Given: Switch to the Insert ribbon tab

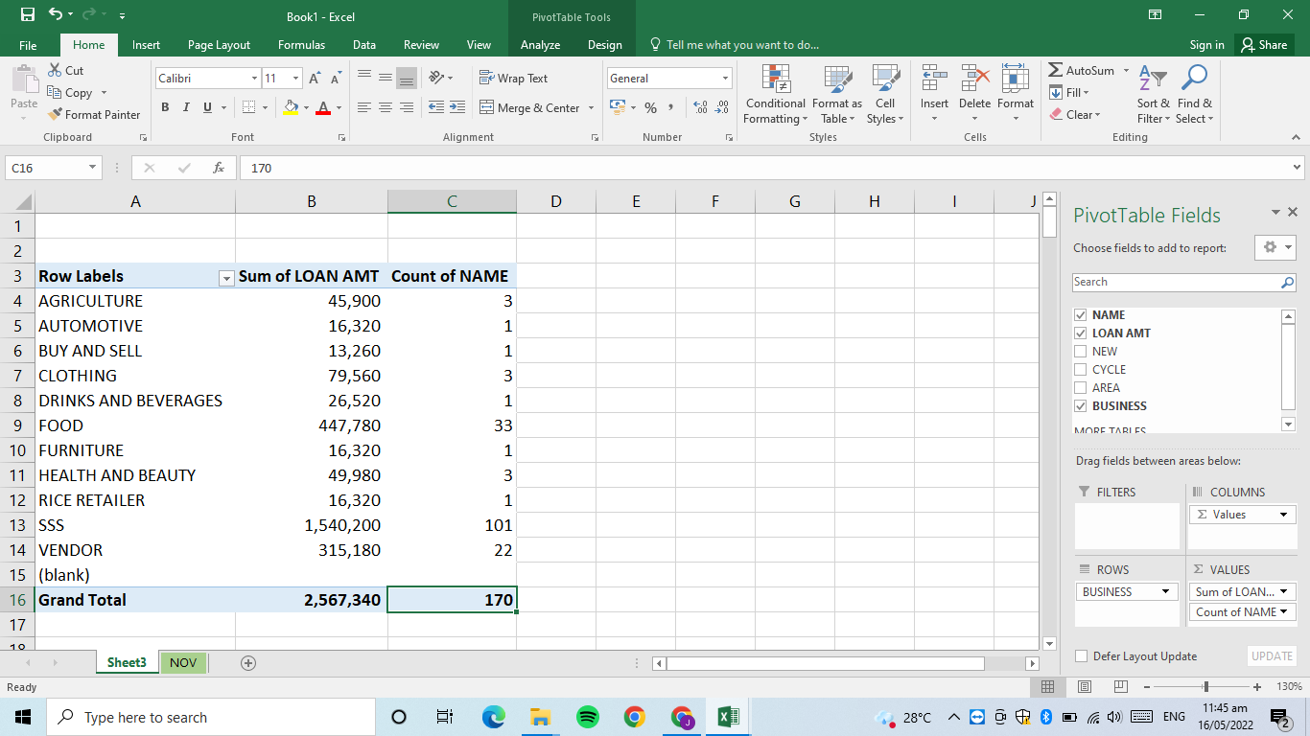Looking at the screenshot, I should tap(146, 45).
